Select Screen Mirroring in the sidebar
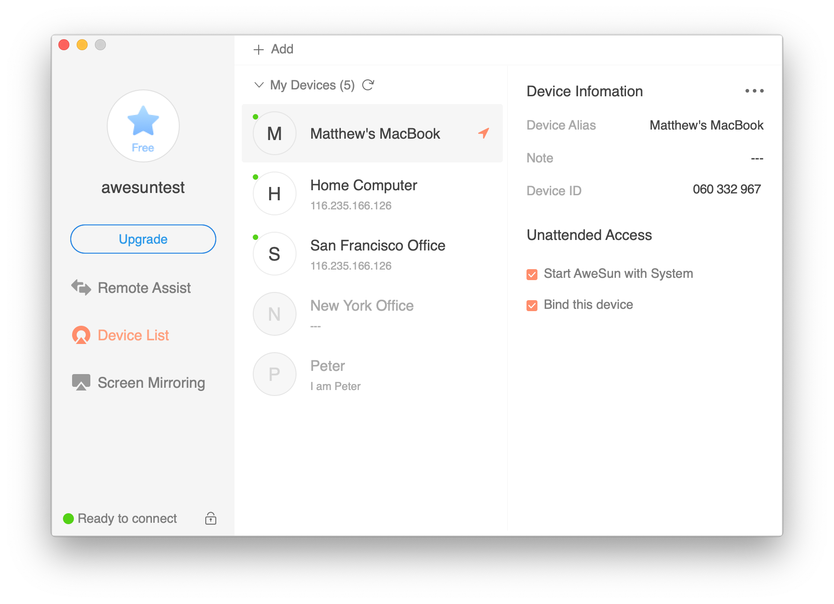 [x=151, y=382]
